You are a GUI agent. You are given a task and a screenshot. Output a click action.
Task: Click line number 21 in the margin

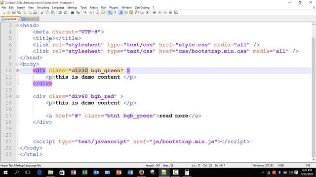[8, 142]
